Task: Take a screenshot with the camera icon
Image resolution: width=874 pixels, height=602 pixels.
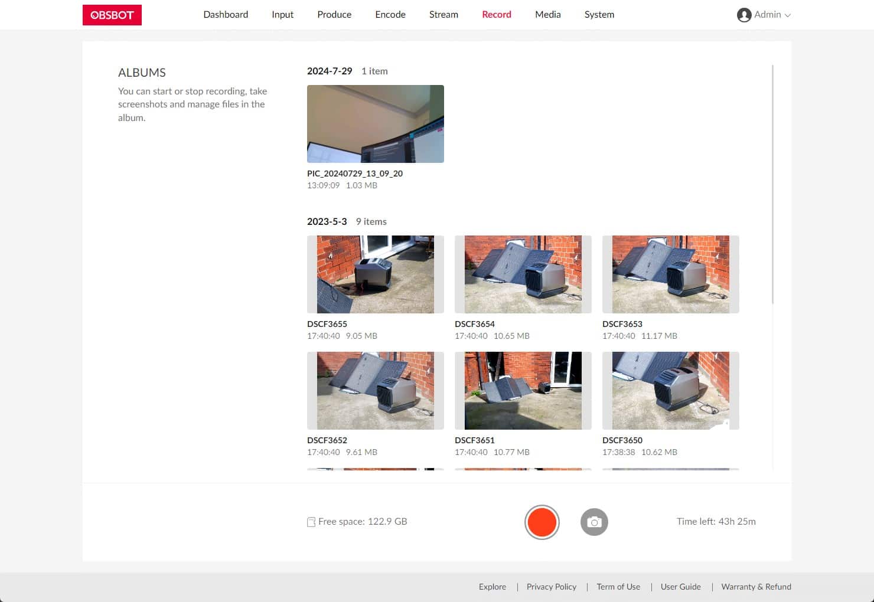Action: pos(594,522)
